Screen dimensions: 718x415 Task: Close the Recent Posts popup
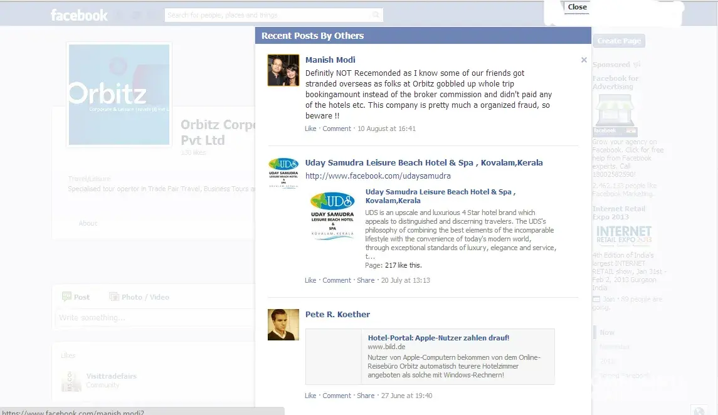point(576,7)
